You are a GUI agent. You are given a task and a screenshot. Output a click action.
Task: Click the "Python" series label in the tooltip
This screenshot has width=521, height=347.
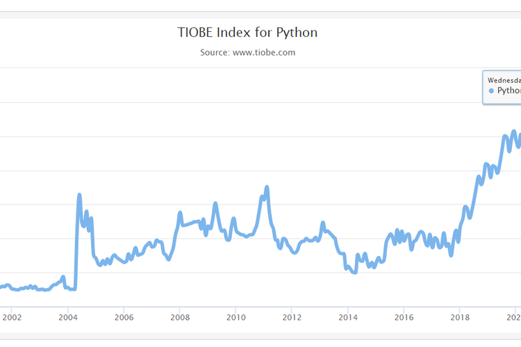pyautogui.click(x=508, y=91)
